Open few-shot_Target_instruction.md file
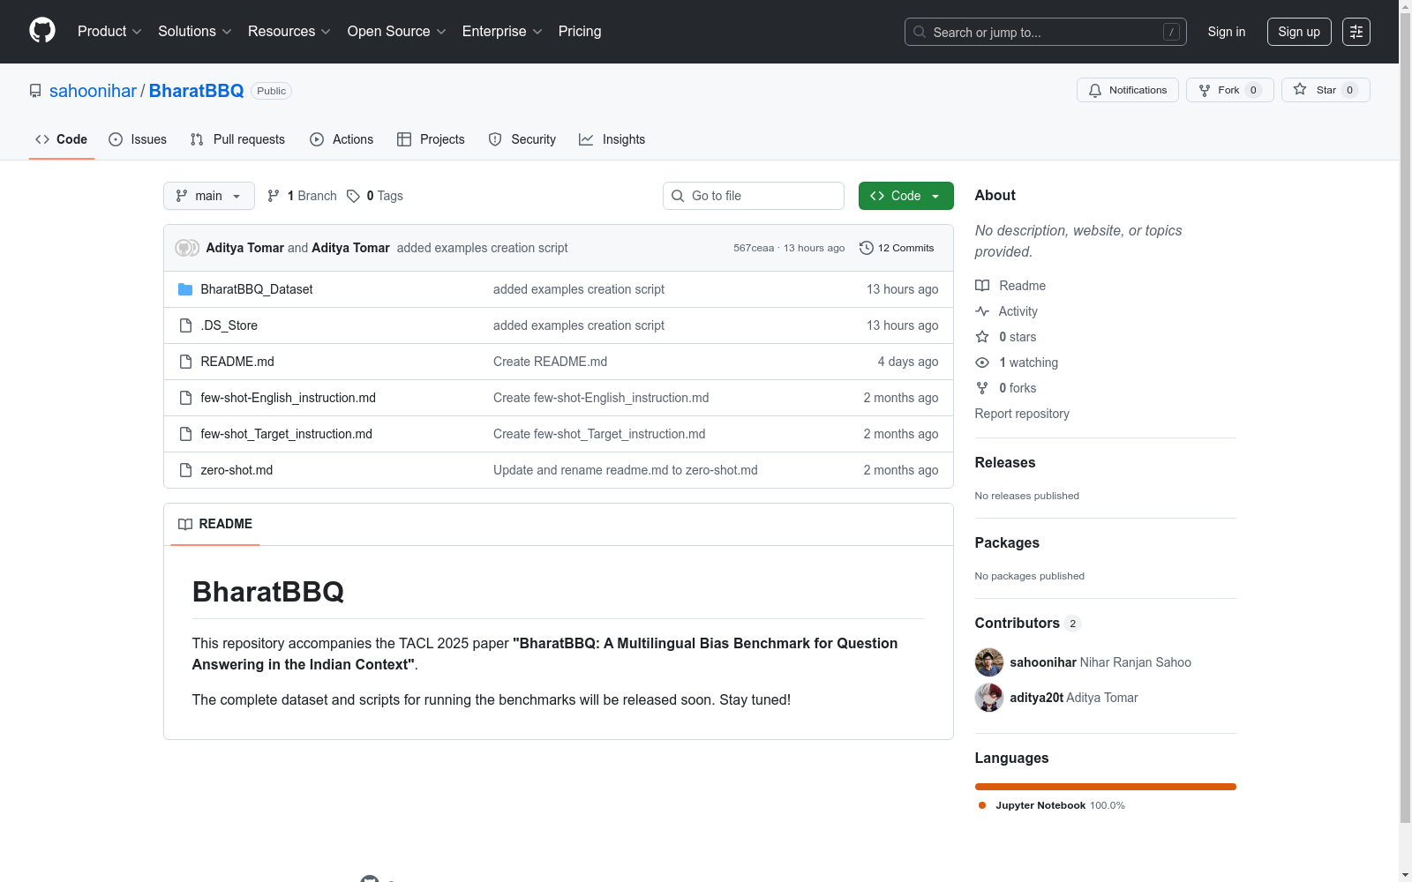 [287, 434]
